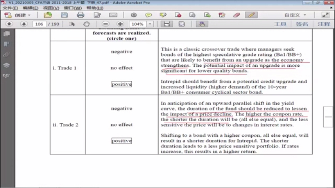Screen dimensions: 335x188
Task: Click the Save floppy disk icon
Action: (64, 15)
